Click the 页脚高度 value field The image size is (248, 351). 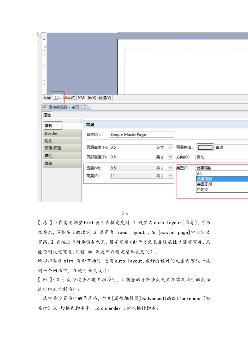pos(132,157)
